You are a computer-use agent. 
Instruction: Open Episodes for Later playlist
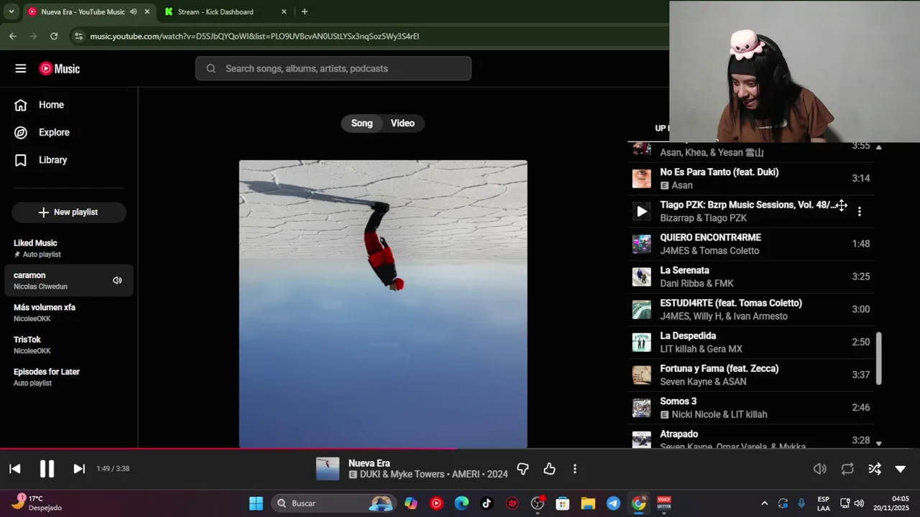68,377
